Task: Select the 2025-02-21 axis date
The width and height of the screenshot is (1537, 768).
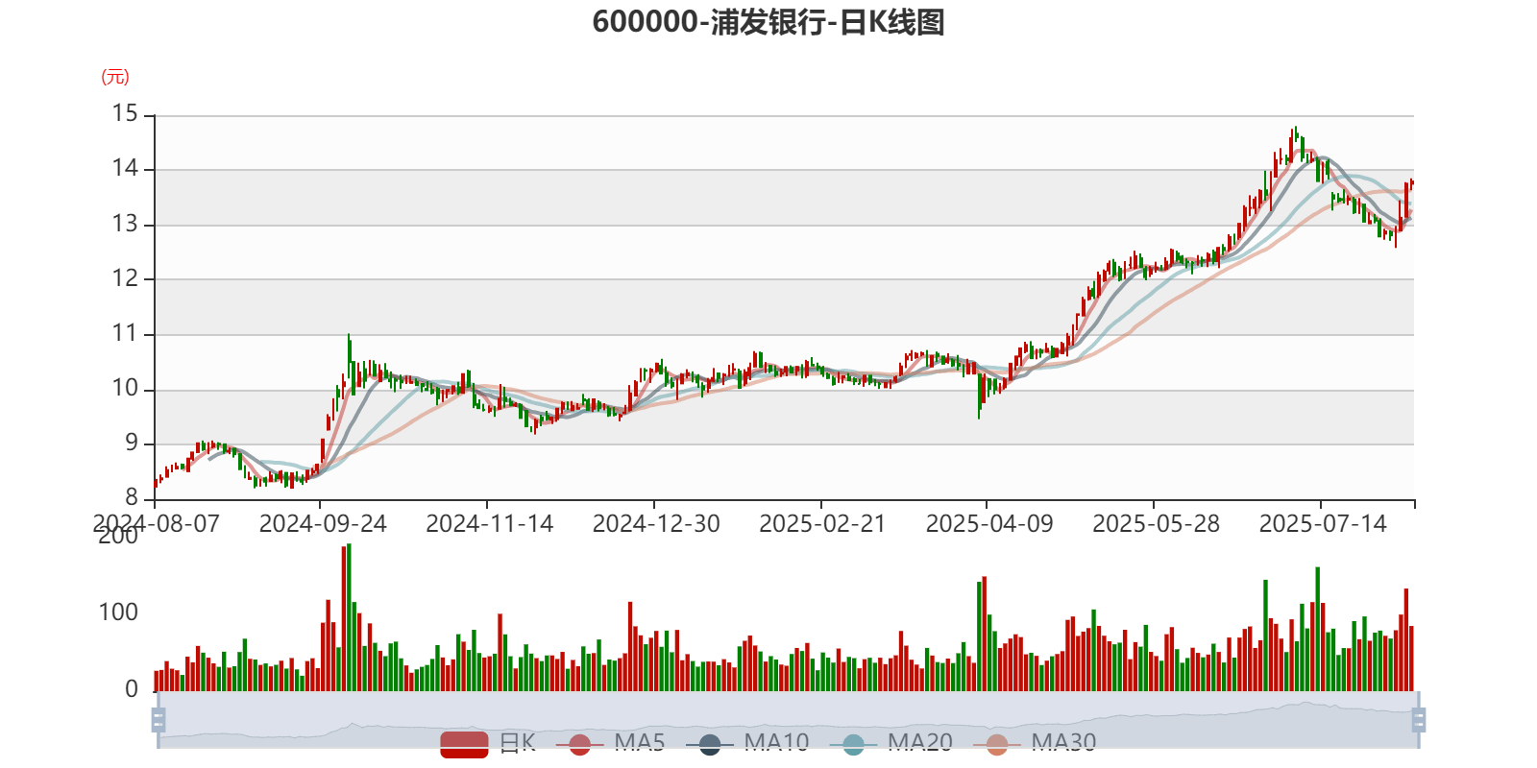Action: pos(822,523)
